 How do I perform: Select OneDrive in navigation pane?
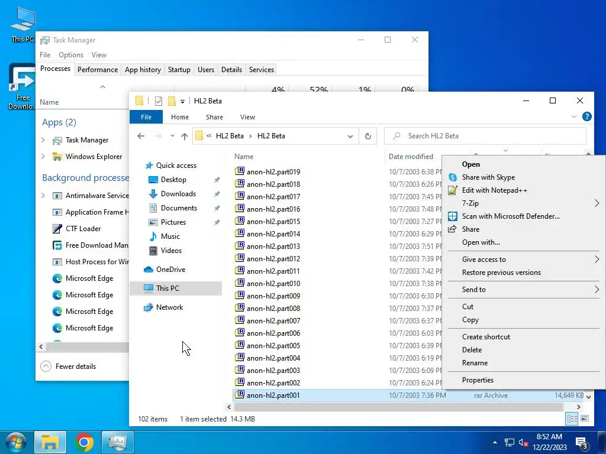coord(170,270)
